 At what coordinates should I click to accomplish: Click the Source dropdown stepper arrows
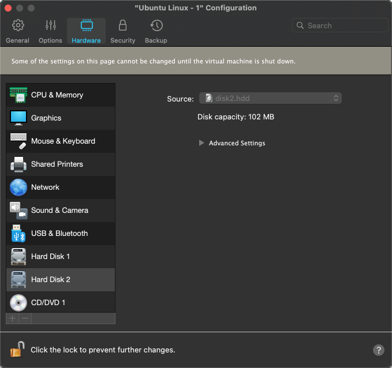pos(336,98)
